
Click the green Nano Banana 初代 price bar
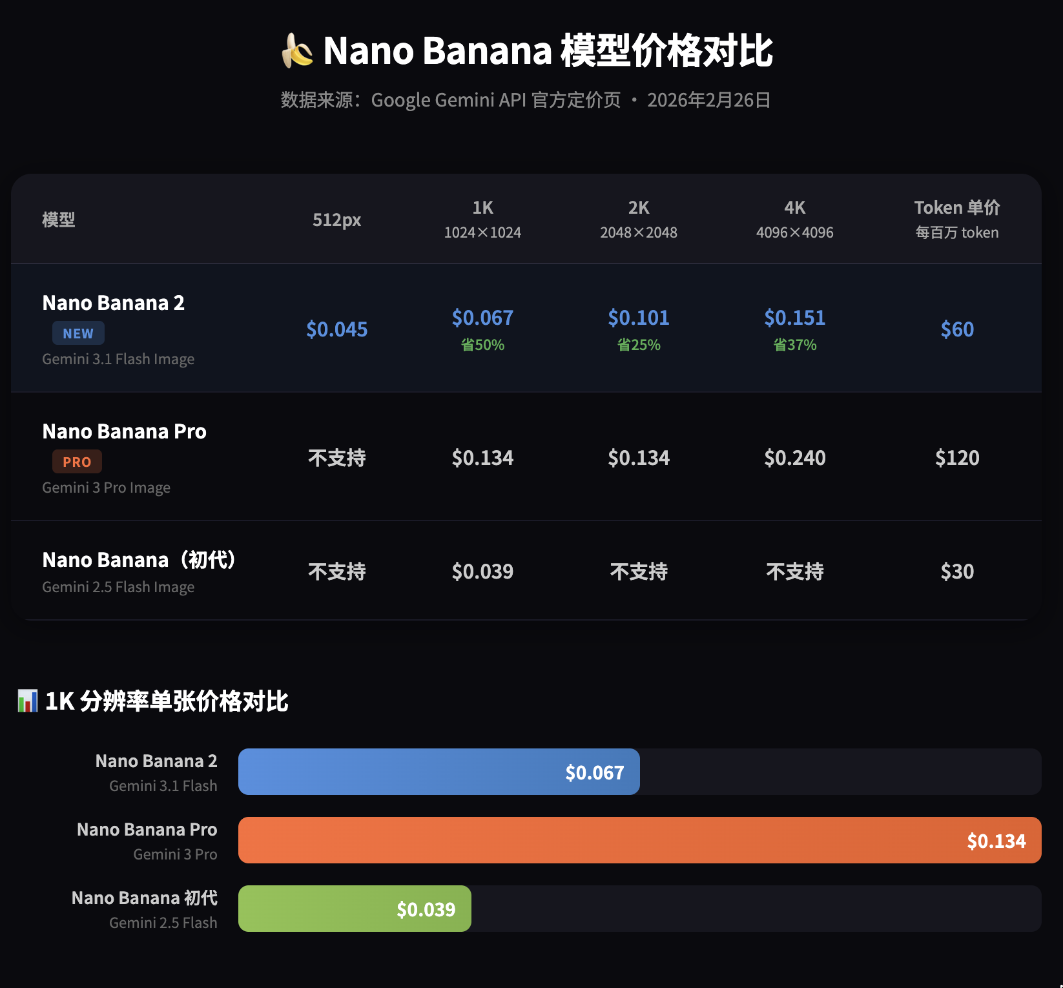coord(355,909)
